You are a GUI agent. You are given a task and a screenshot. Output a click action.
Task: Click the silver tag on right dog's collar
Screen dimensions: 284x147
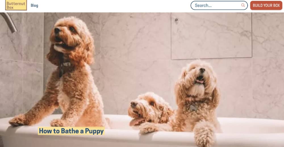tap(193, 108)
